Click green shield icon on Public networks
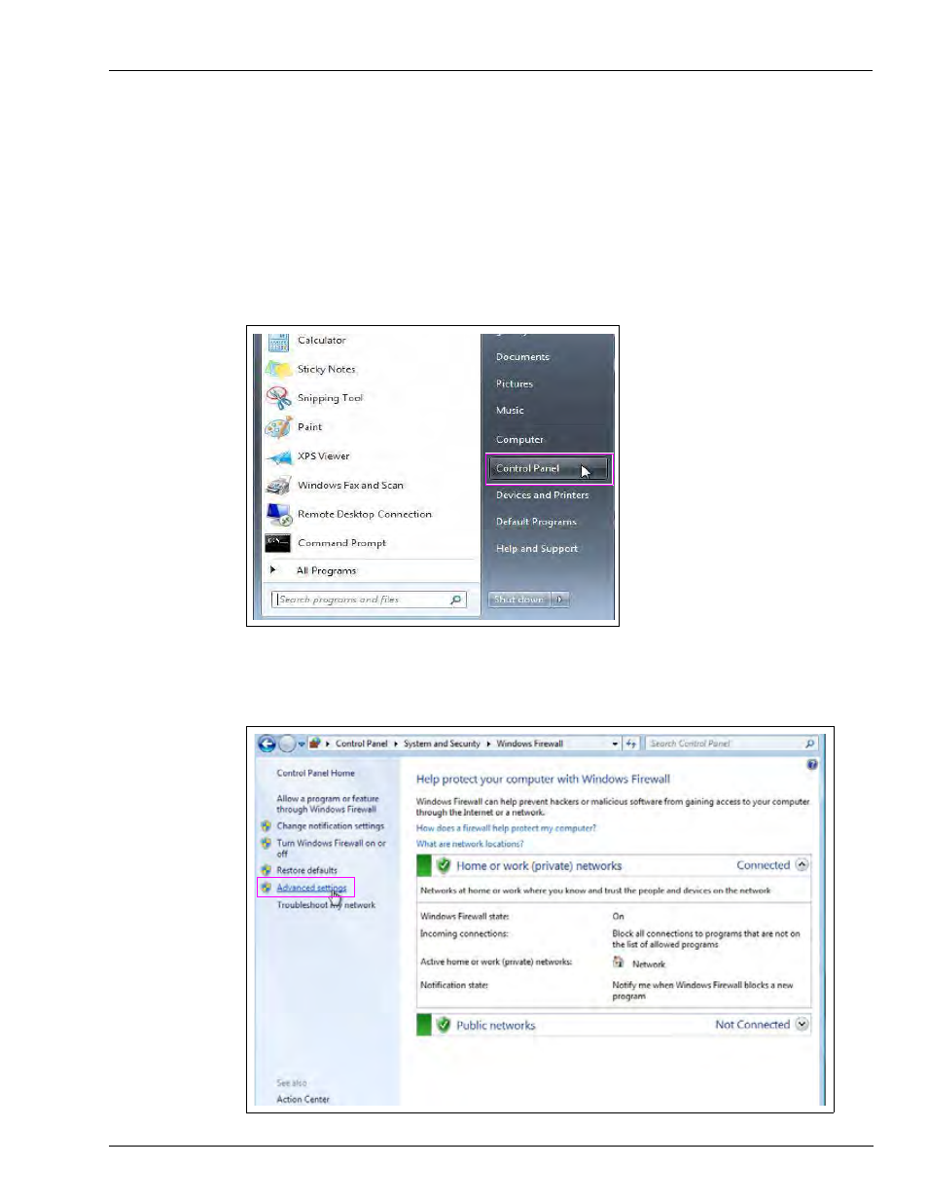 point(444,1025)
